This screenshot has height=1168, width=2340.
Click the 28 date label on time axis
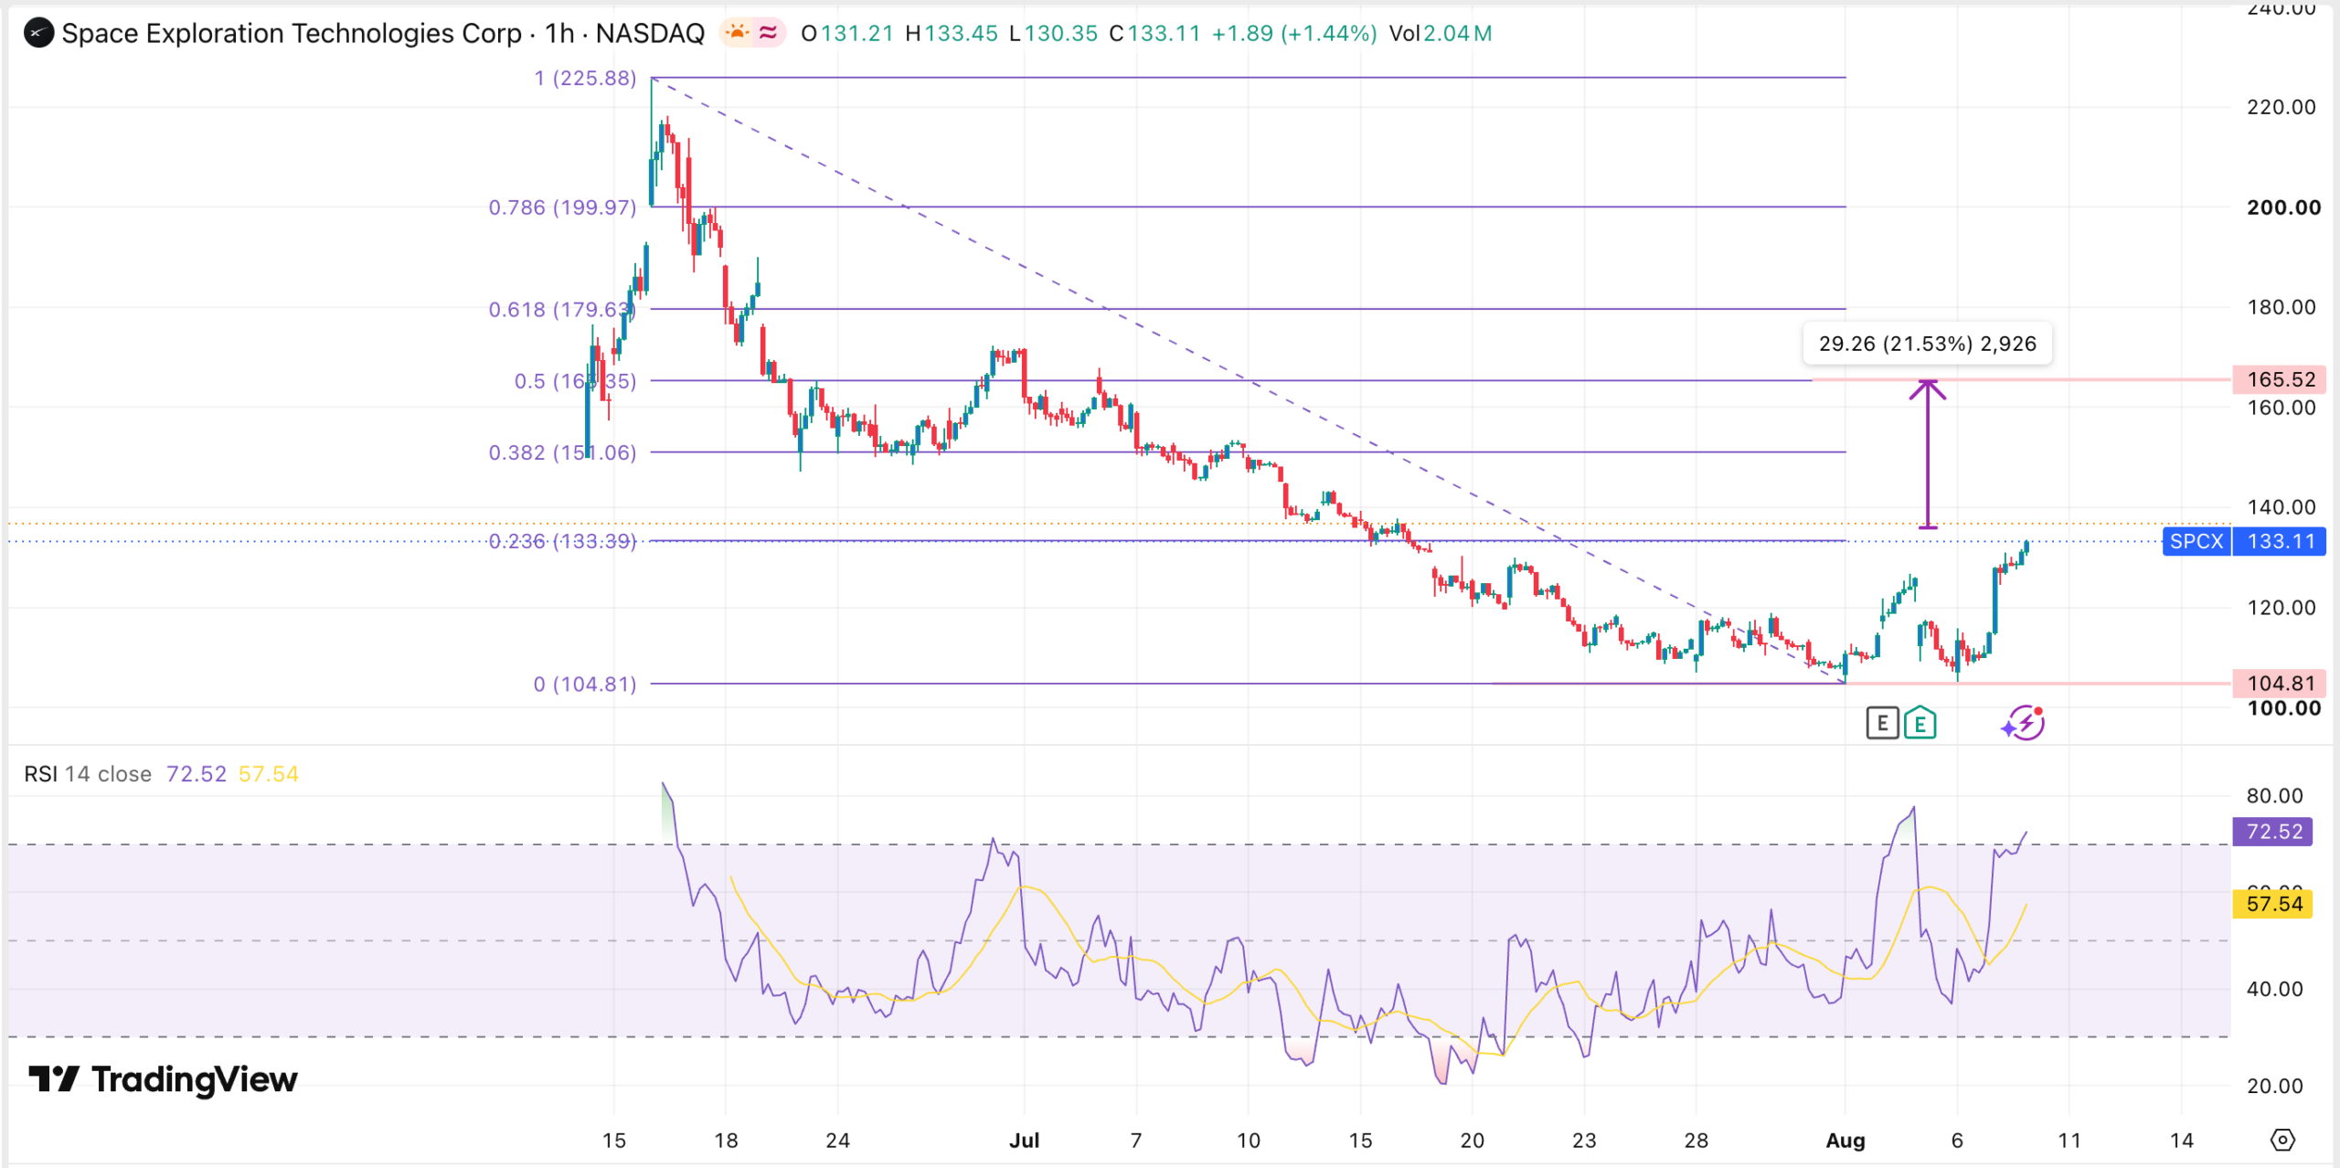pyautogui.click(x=1696, y=1141)
